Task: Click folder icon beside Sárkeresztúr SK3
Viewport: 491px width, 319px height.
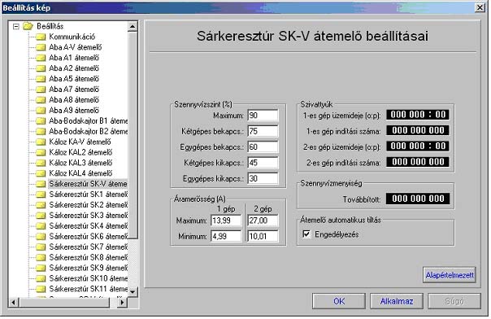Action: (x=41, y=216)
